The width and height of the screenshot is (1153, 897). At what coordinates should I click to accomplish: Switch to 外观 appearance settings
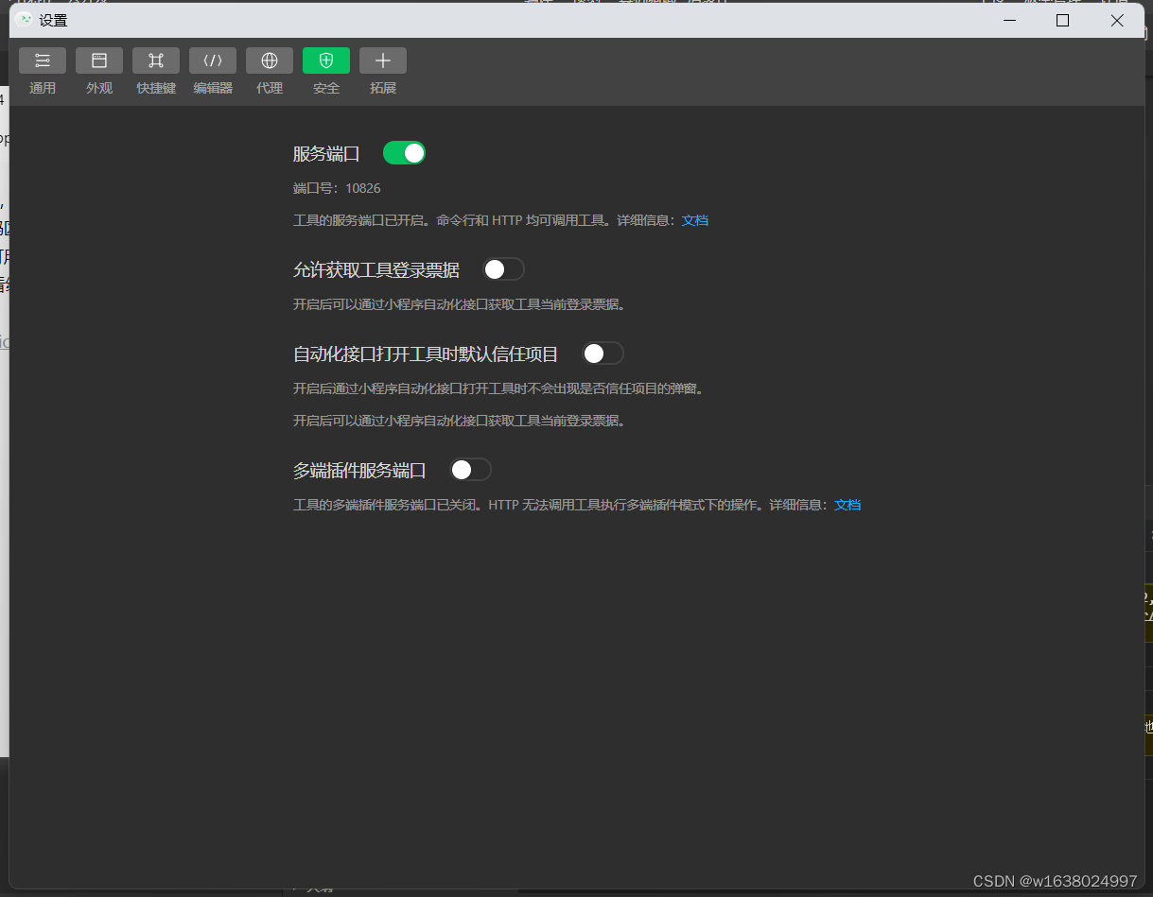click(x=99, y=60)
